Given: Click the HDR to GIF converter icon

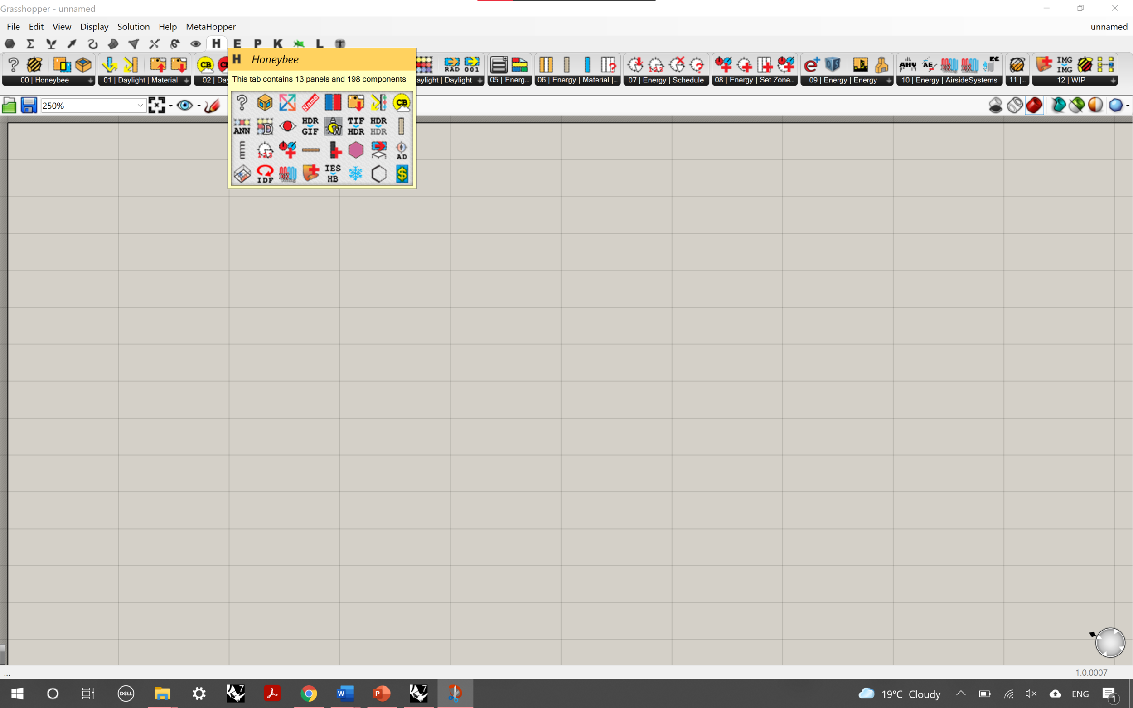Looking at the screenshot, I should (310, 126).
